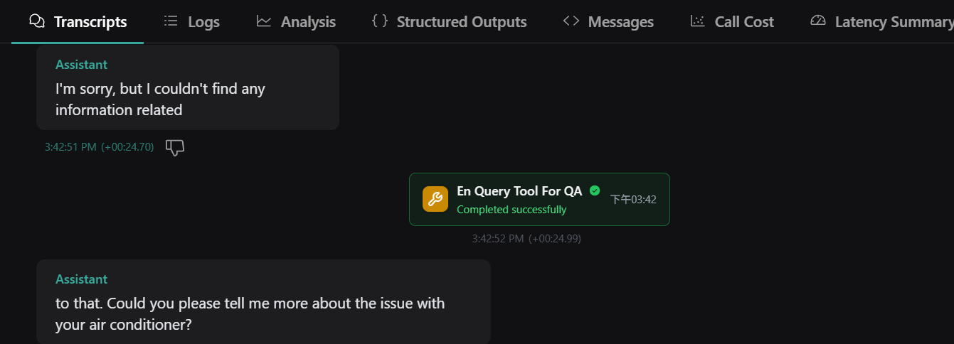Click the air conditioner assistant message bubble
Viewport: 954px width, 344px height.
coord(263,302)
